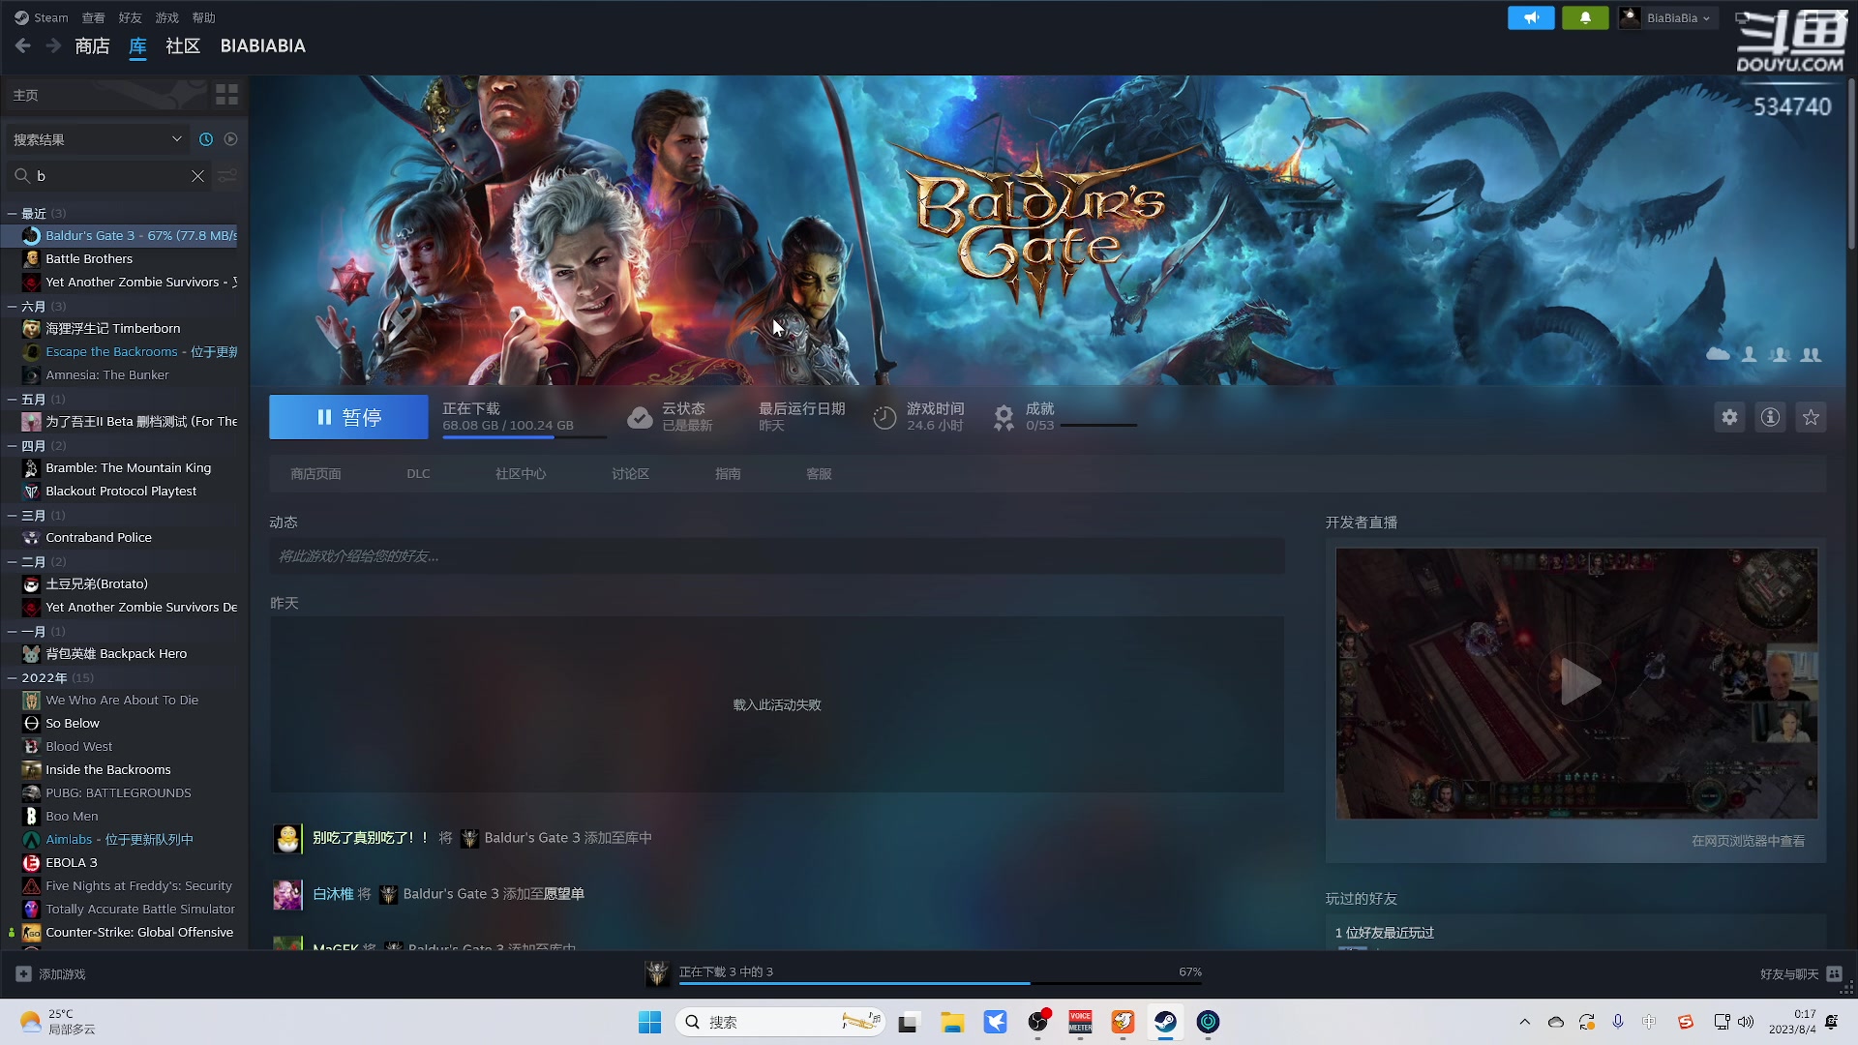Screen dimensions: 1858x1045
Task: Click the achievements gear-star icon
Action: (1004, 417)
